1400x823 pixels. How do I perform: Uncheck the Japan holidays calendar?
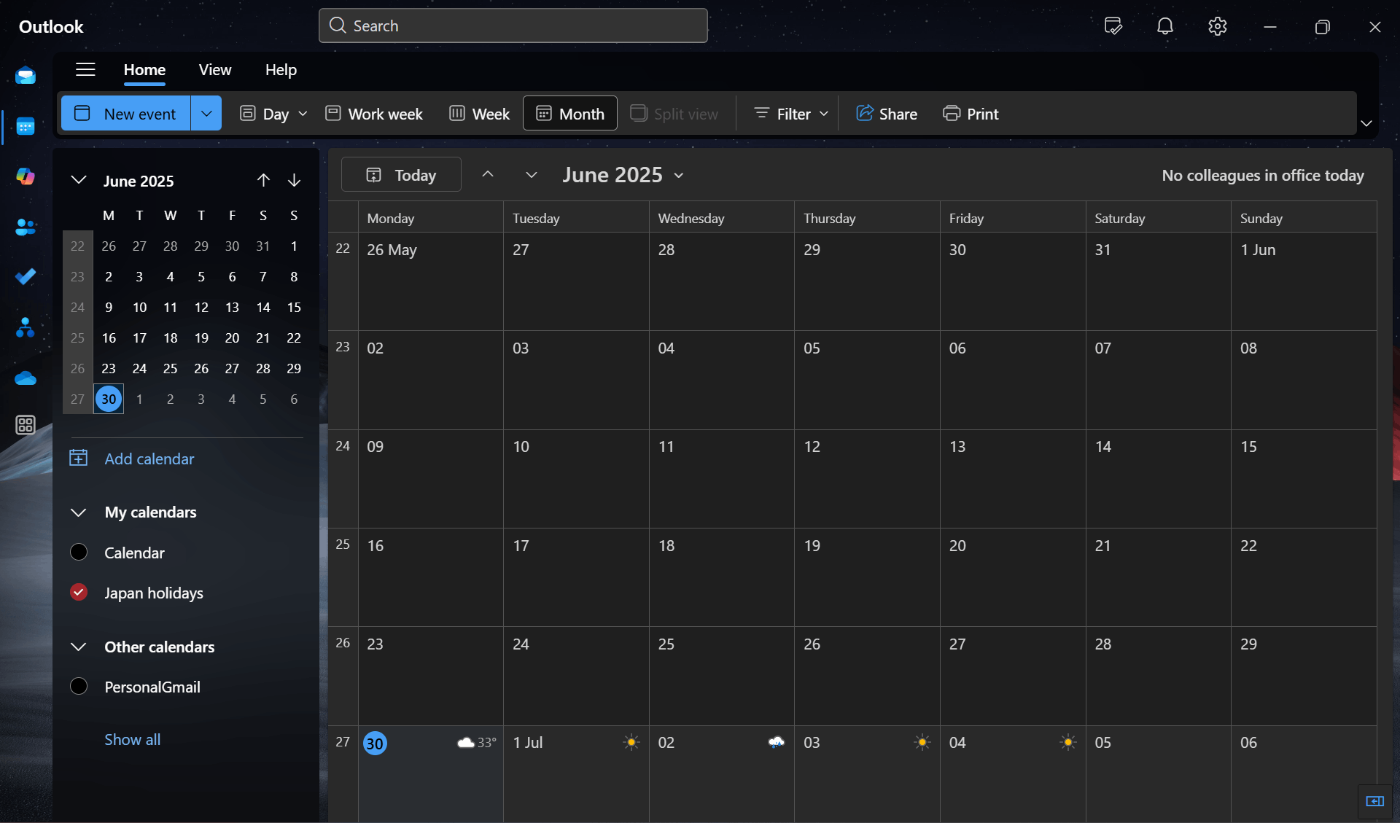pos(79,592)
